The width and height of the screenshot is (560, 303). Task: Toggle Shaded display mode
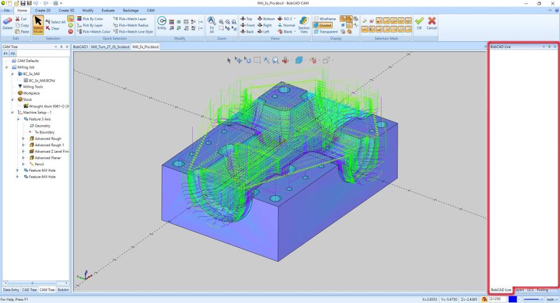323,25
